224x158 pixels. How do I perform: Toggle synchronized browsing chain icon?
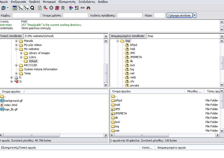83,8
